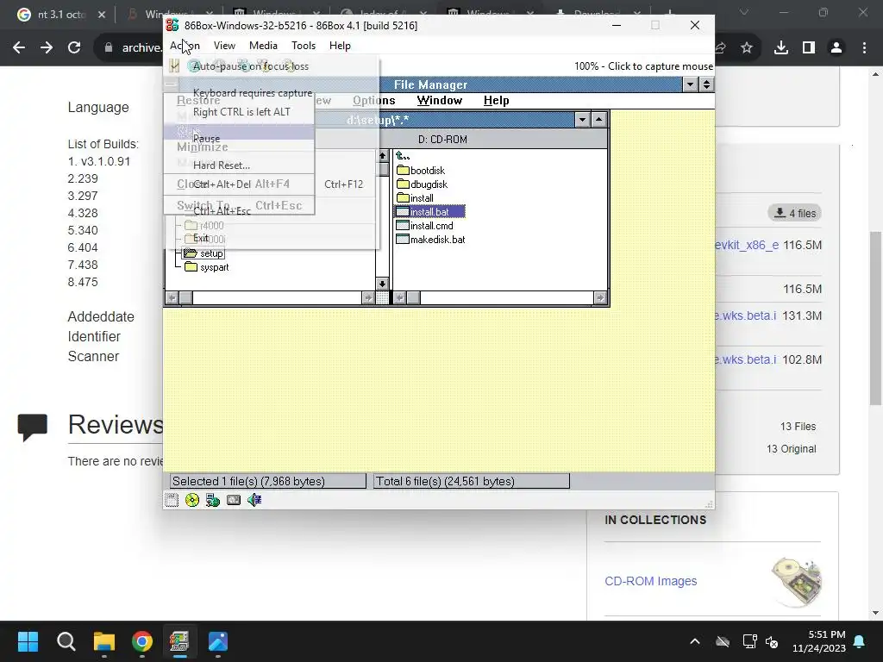Click the tree pane scroll-down arrow
The image size is (883, 662).
tap(382, 284)
